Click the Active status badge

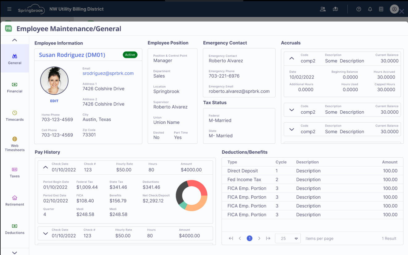pos(130,55)
